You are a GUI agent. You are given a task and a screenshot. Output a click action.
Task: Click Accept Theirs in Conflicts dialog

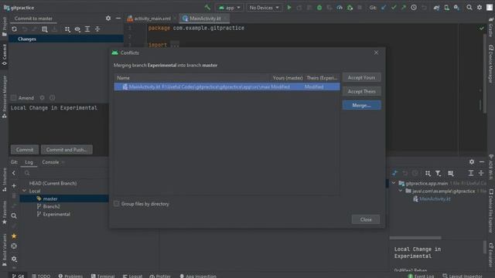click(x=361, y=91)
